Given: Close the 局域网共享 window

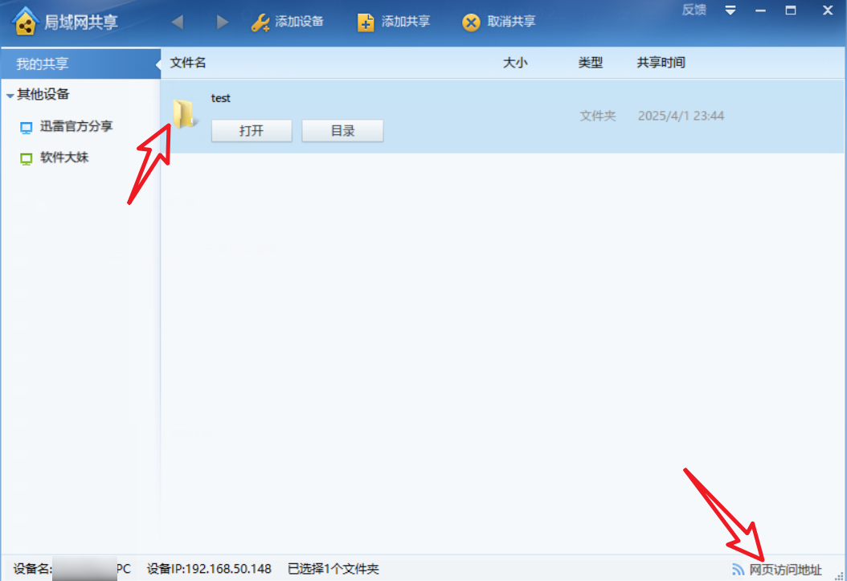Looking at the screenshot, I should (x=828, y=10).
